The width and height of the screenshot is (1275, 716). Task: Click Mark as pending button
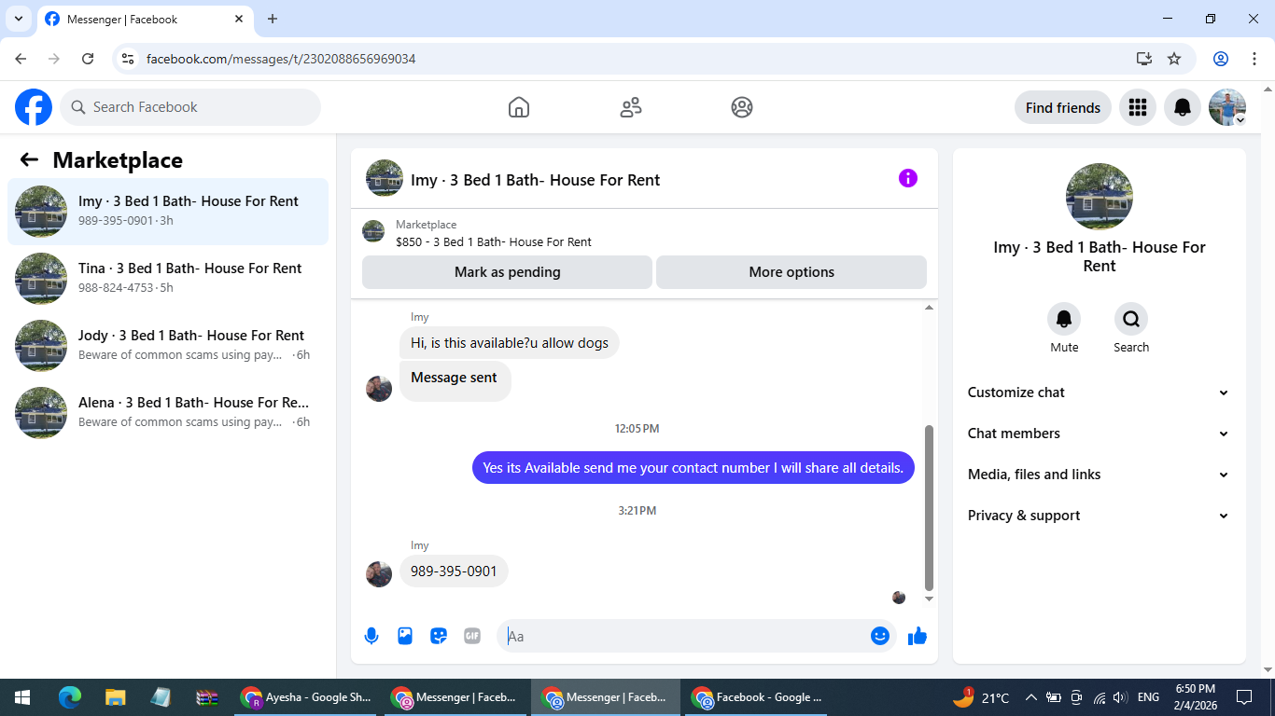[x=507, y=272]
